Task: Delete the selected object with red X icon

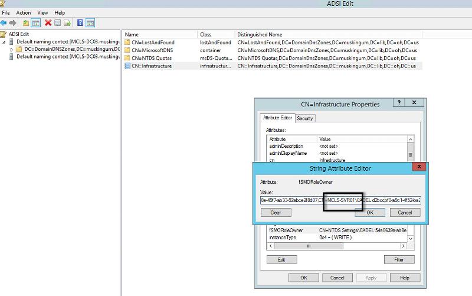Action: click(48, 22)
